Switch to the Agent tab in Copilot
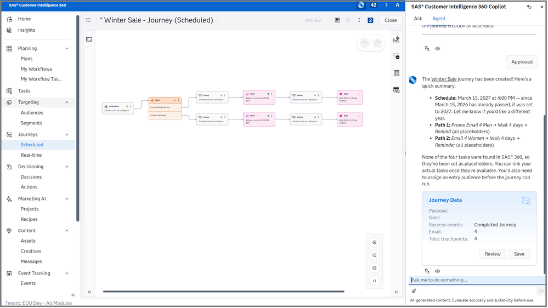 tap(439, 19)
